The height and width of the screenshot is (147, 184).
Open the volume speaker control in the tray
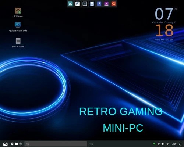click(x=163, y=144)
